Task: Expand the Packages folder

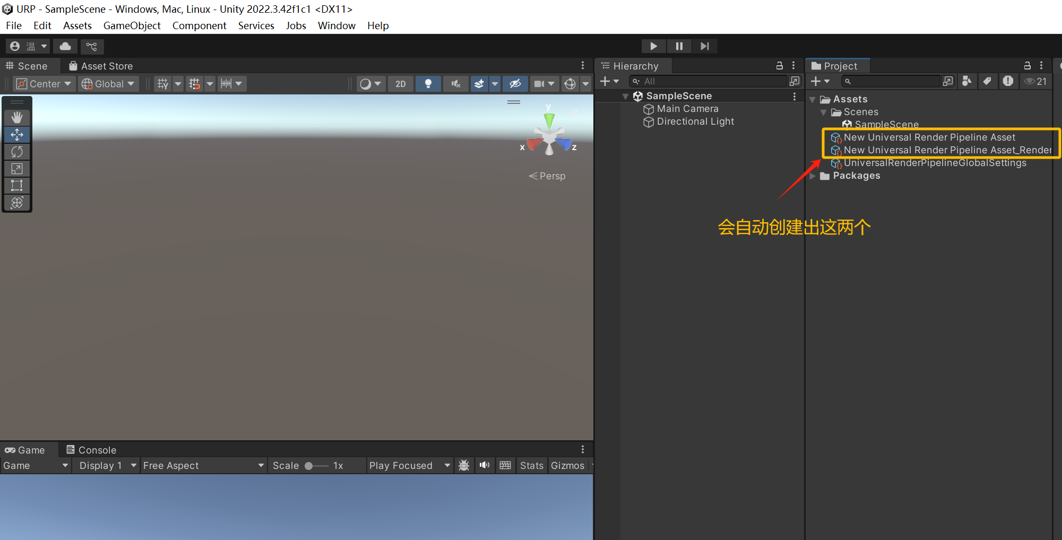Action: coord(812,176)
